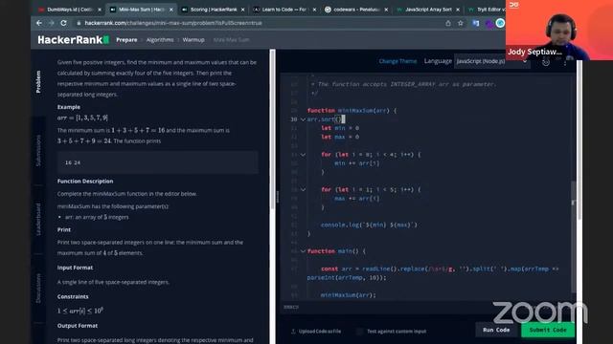Click the problem panel vertical scrollbar
Screen dimensions: 613x344
pyautogui.click(x=272, y=129)
